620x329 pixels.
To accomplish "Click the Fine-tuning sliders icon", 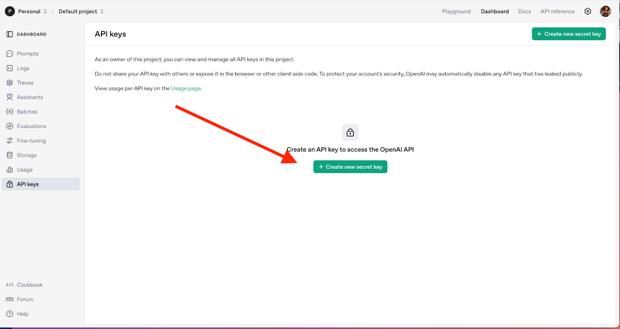I will tap(10, 141).
